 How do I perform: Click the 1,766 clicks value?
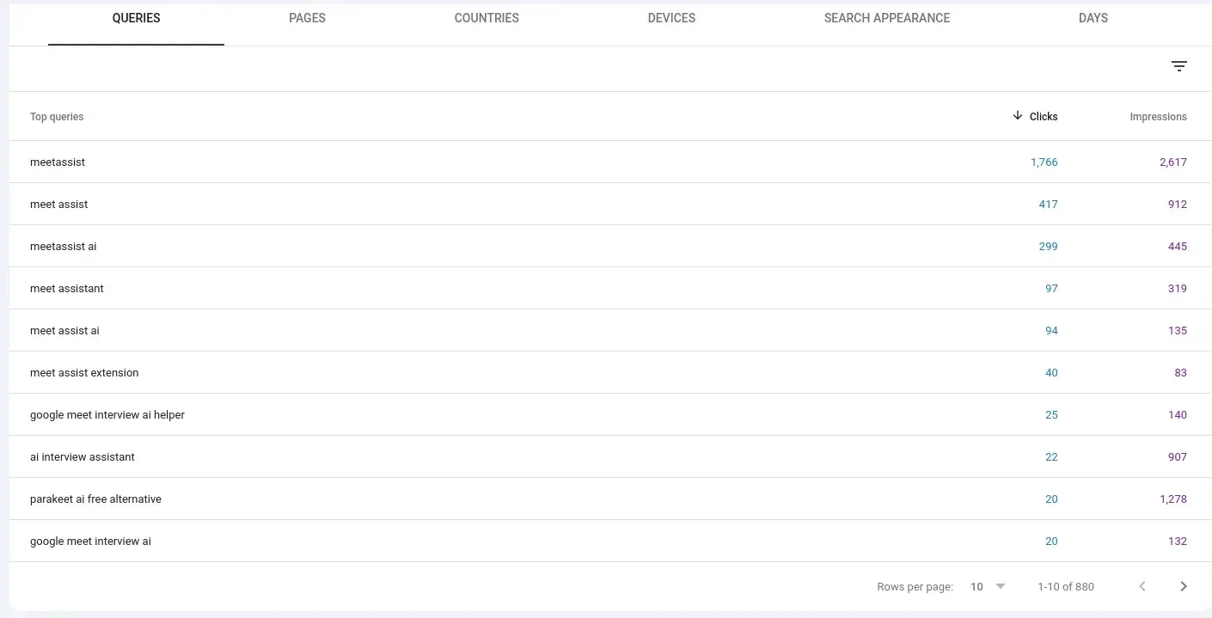1044,162
